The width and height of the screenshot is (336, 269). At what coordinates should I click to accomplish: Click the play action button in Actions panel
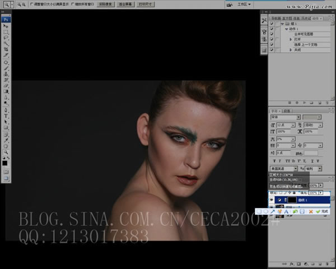coord(304,103)
